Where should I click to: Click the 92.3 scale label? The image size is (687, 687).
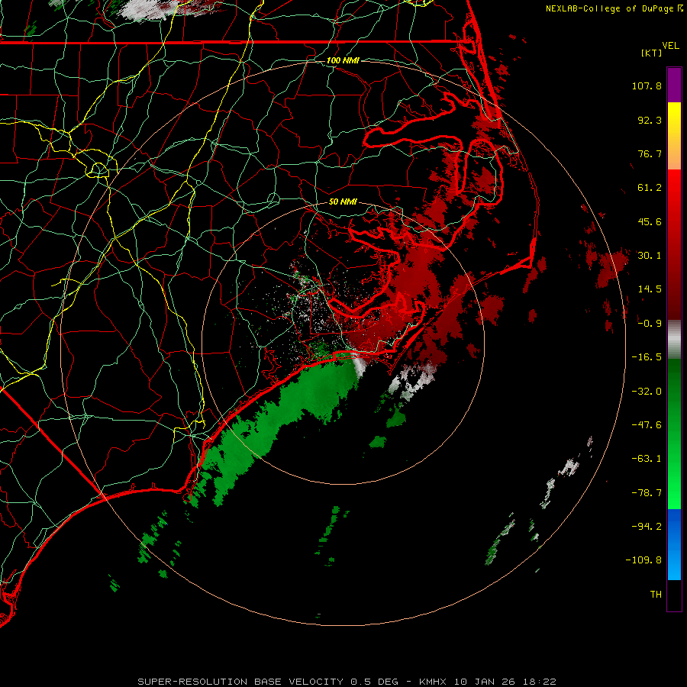(650, 120)
